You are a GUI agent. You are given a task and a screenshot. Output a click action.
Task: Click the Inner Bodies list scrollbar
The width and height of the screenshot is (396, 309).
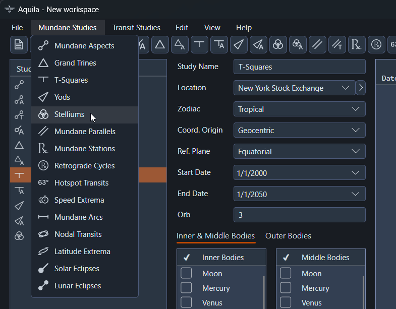tap(264, 292)
